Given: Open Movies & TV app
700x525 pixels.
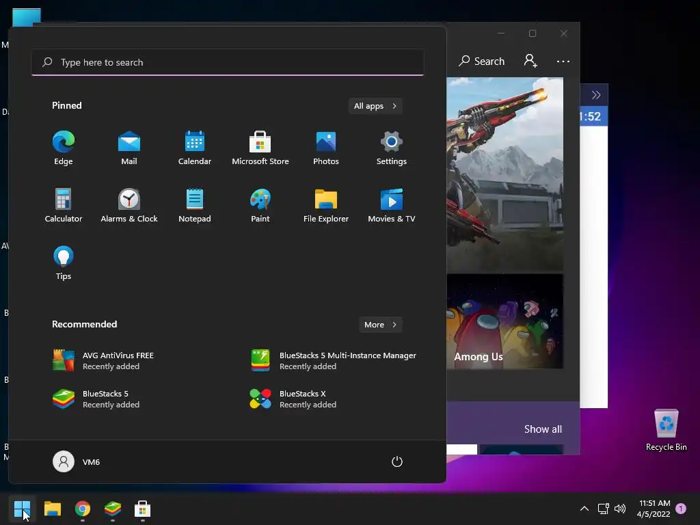Looking at the screenshot, I should pyautogui.click(x=392, y=206).
